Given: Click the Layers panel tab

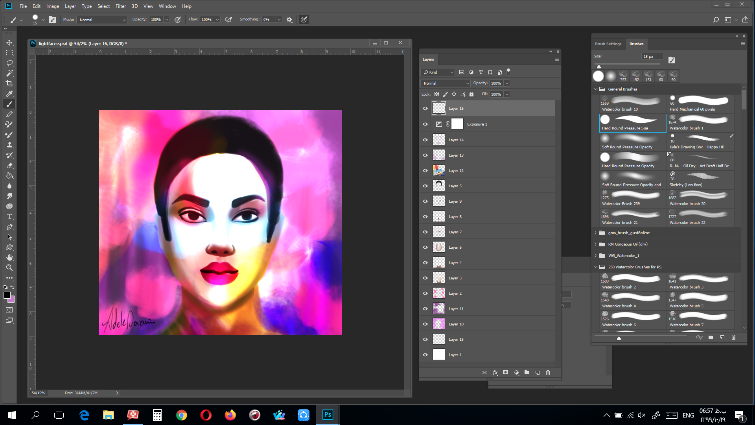Looking at the screenshot, I should click(428, 59).
